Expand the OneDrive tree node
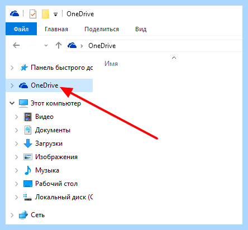Image resolution: width=248 pixels, height=230 pixels. click(x=12, y=85)
